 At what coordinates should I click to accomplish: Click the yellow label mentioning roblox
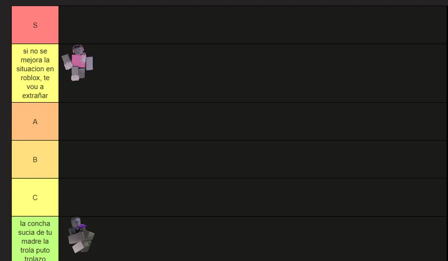[35, 73]
